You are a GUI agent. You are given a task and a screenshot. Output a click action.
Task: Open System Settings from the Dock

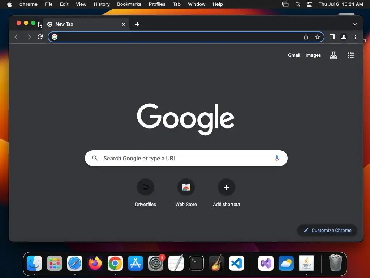[156, 263]
